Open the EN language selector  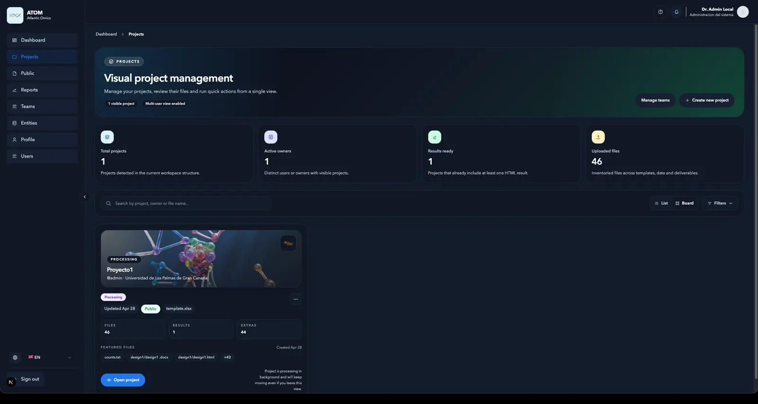[x=50, y=358]
